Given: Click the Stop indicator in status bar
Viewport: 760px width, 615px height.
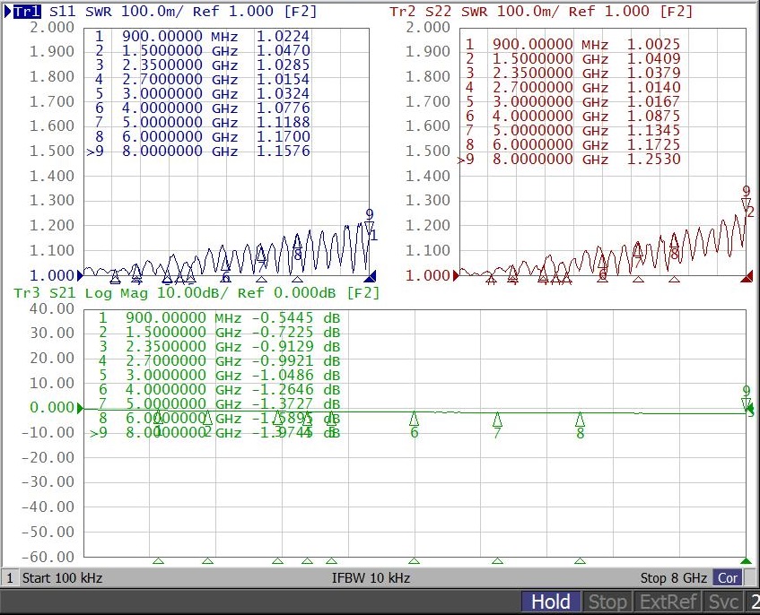Looking at the screenshot, I should pos(607,602).
